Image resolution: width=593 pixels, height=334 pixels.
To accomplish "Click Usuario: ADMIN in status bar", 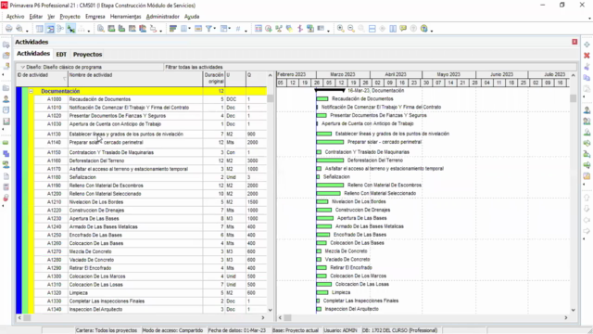I will [x=340, y=330].
